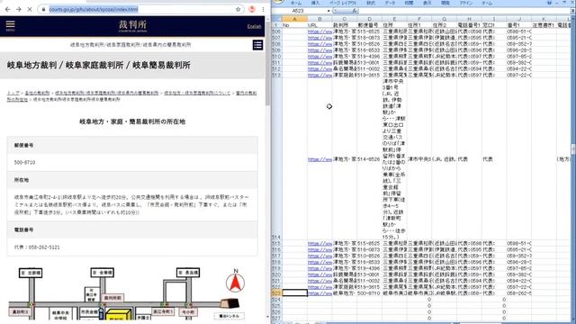The height and width of the screenshot is (324, 576).
Task: Click the browser scrollbar down arrow
Action: click(x=267, y=317)
